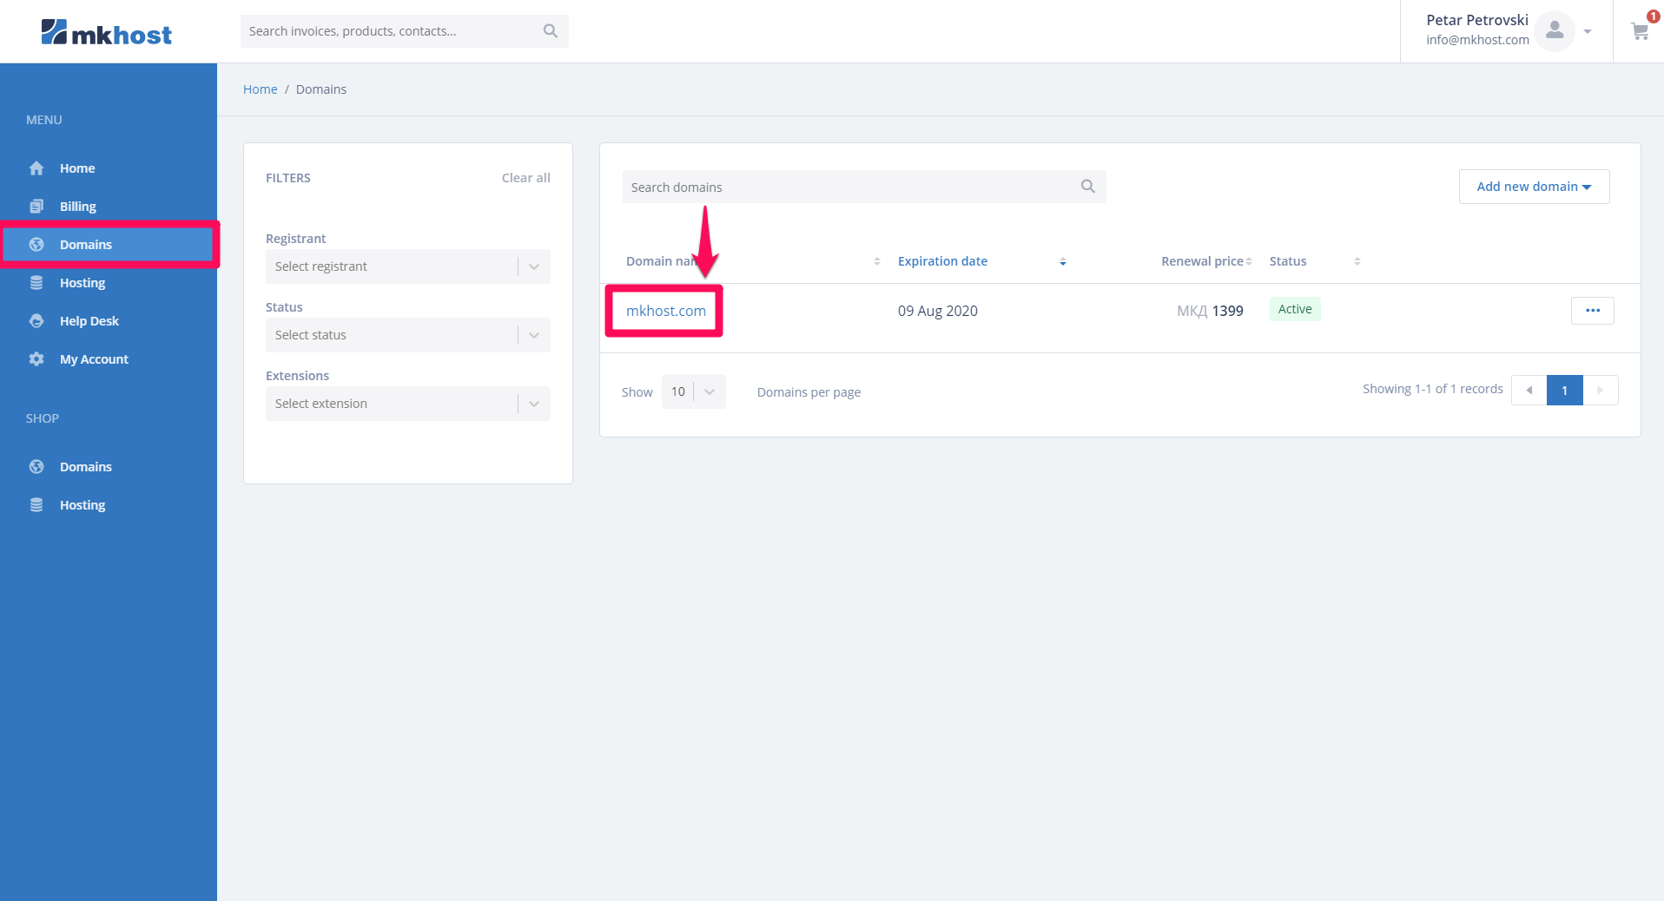
Task: Open Billing in the sidebar menu
Action: [77, 207]
